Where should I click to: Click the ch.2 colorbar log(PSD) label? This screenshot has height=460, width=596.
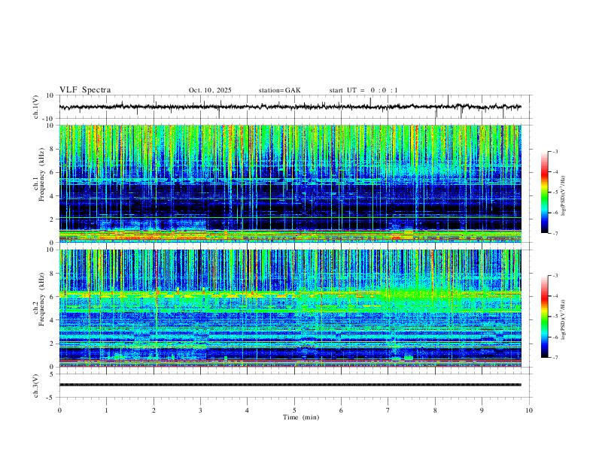click(x=564, y=319)
